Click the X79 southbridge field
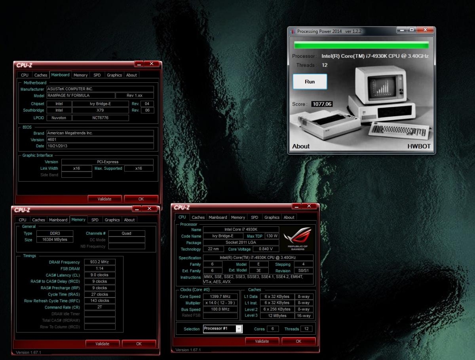The image size is (475, 360). (x=100, y=110)
